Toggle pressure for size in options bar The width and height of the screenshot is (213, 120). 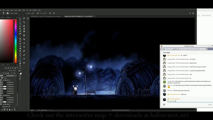(54, 13)
